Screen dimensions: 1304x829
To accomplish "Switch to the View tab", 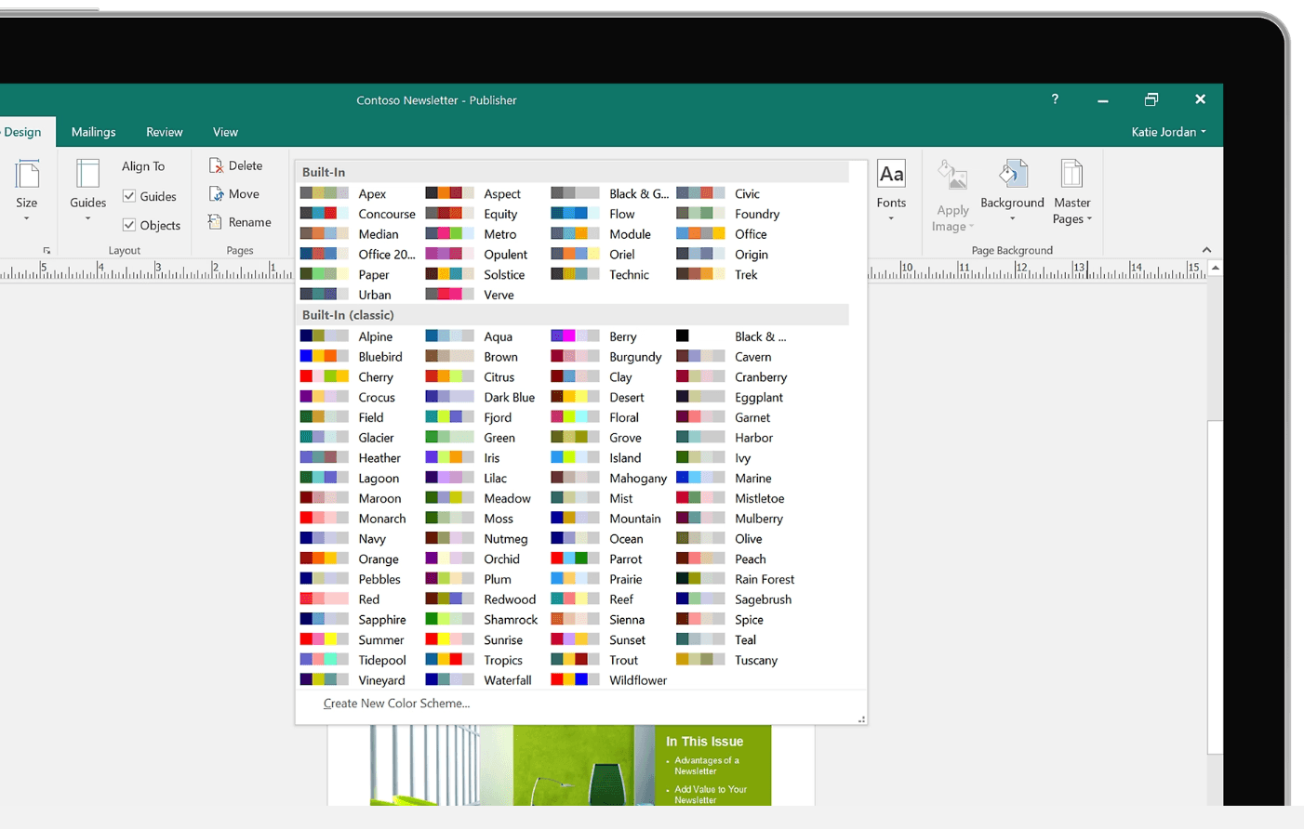I will 224,131.
